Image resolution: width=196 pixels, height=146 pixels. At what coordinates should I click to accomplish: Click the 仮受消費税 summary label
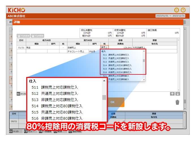click(x=120, y=30)
